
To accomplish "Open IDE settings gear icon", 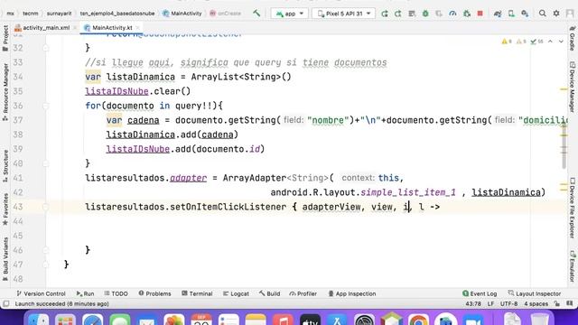I will tap(556, 14).
